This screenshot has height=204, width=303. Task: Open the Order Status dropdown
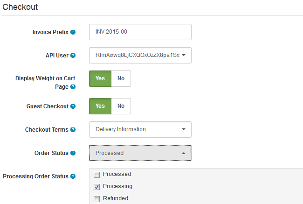(x=140, y=153)
